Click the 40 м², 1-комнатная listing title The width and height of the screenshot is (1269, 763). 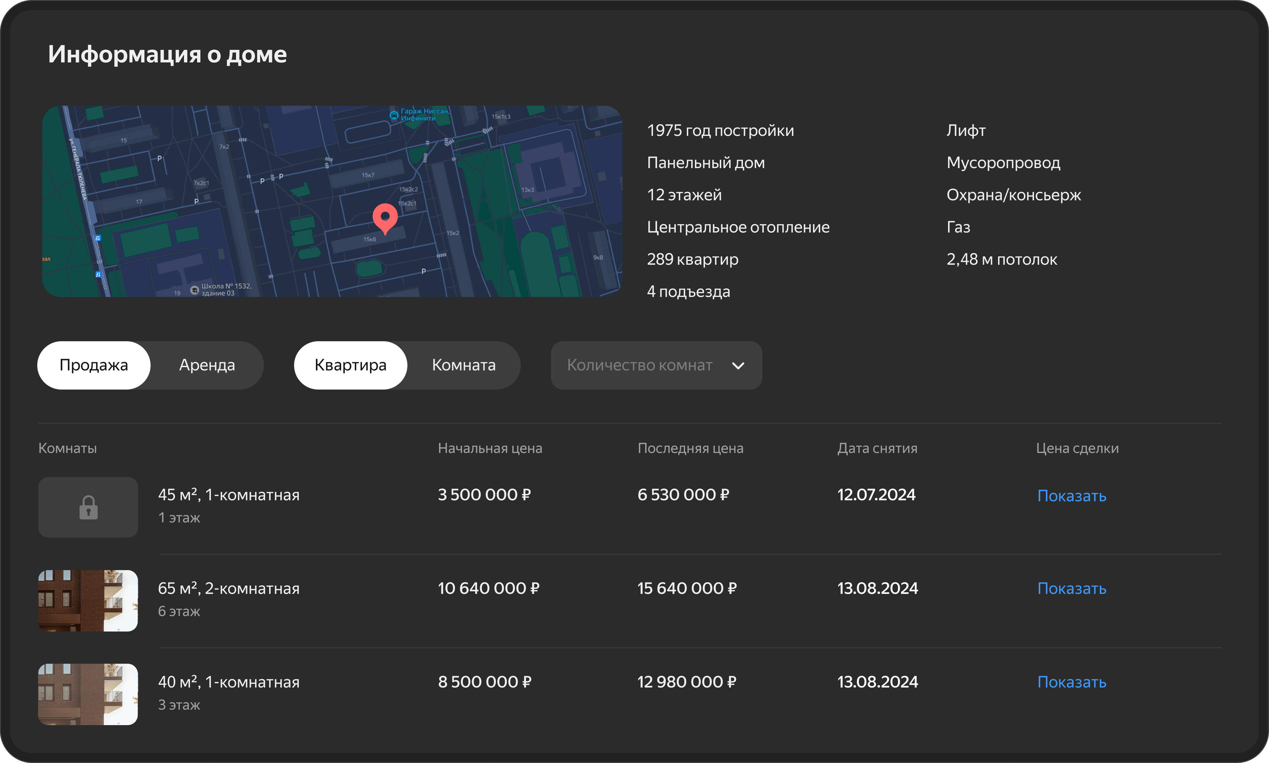click(x=228, y=682)
